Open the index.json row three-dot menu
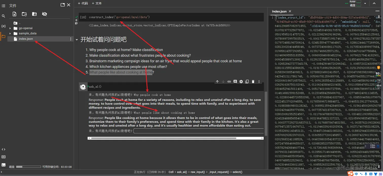The width and height of the screenshot is (383, 176). pos(71,39)
